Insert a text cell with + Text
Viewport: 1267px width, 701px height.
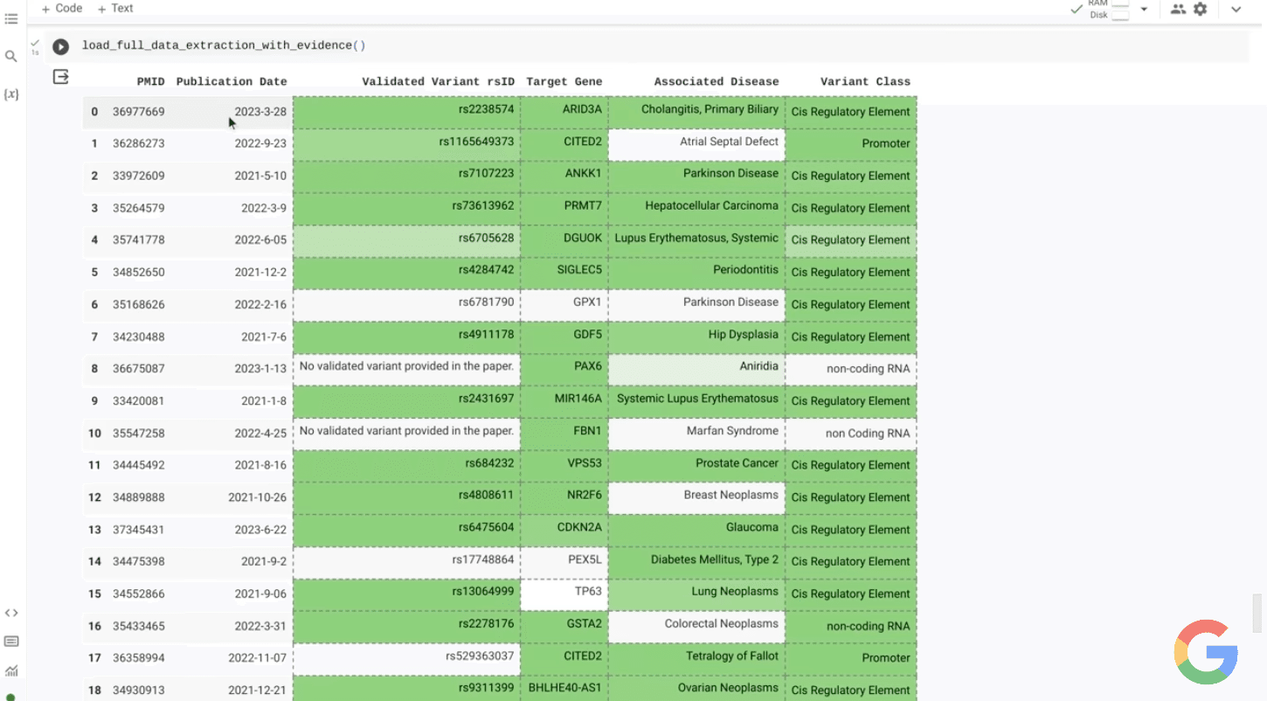(x=115, y=8)
